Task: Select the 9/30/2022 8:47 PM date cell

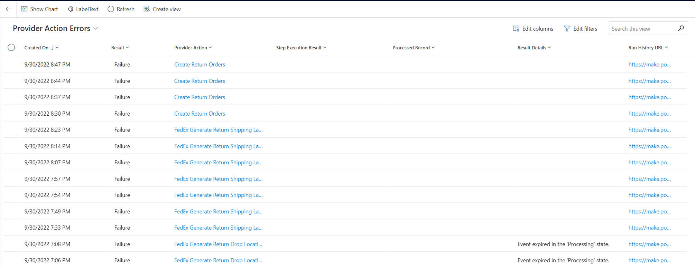Action: pyautogui.click(x=47, y=65)
